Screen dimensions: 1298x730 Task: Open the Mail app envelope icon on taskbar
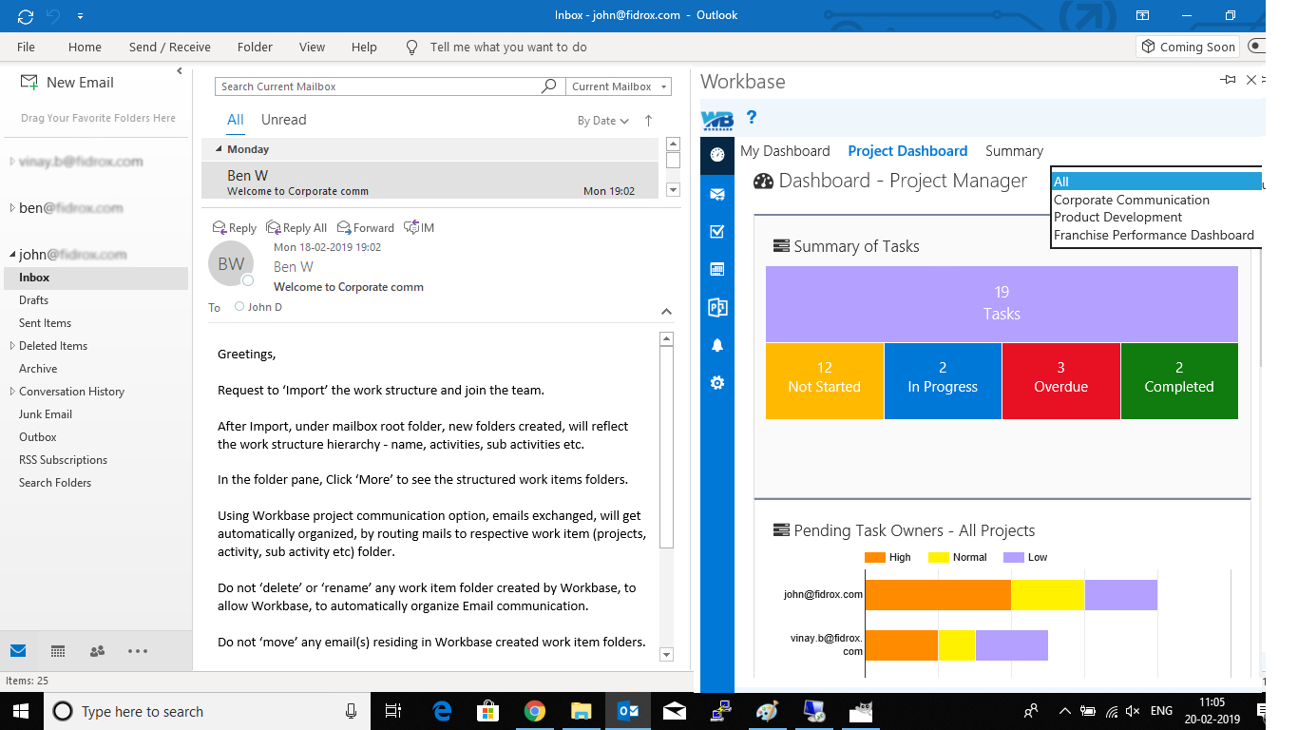tap(675, 711)
